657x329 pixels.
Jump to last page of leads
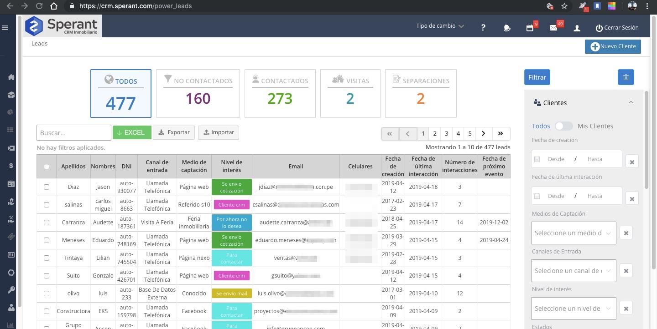click(501, 133)
